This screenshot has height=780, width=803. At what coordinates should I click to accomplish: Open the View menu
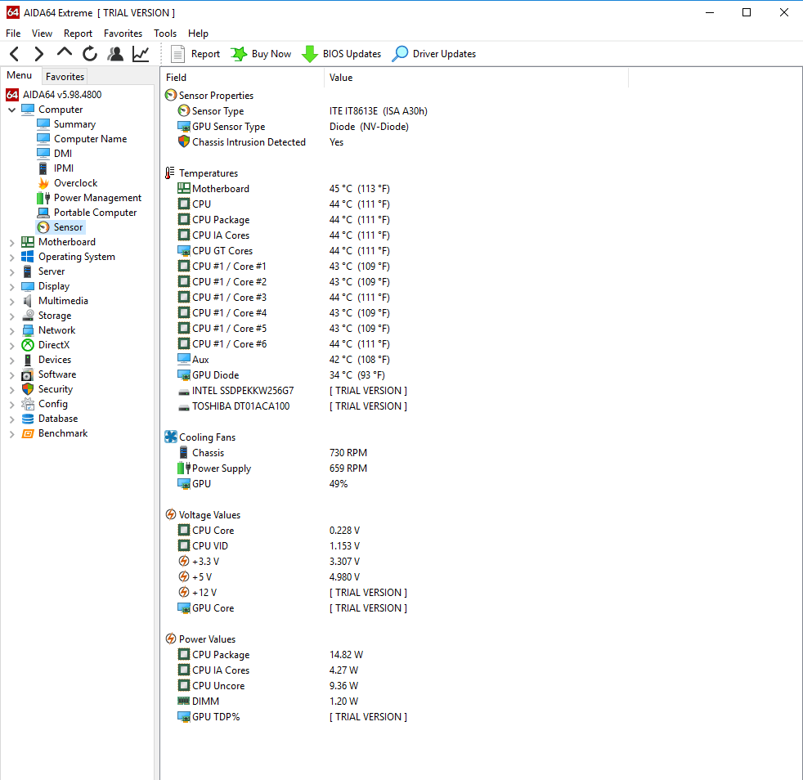click(42, 34)
